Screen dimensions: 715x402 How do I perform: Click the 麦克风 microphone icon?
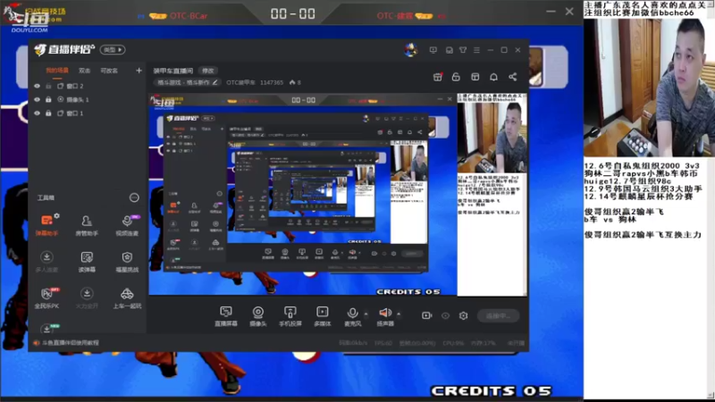pos(352,313)
